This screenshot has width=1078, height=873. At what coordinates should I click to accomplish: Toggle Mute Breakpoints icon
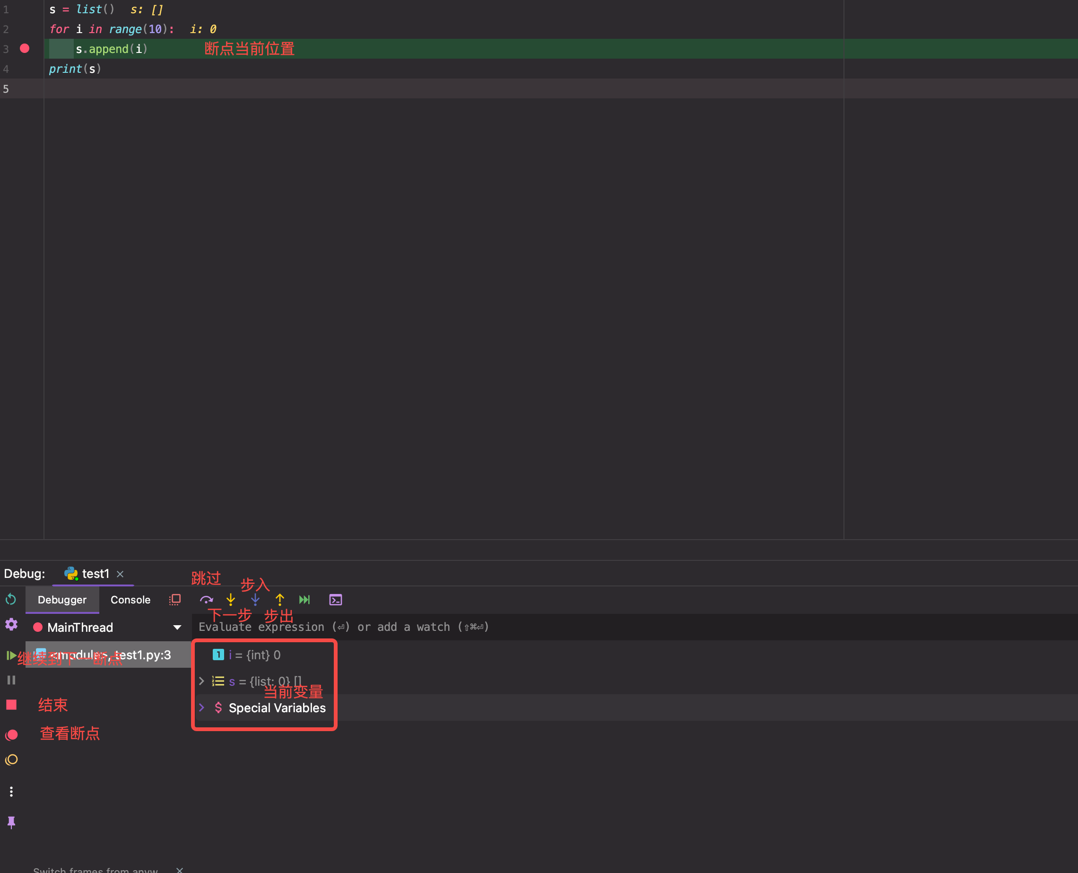pos(11,760)
